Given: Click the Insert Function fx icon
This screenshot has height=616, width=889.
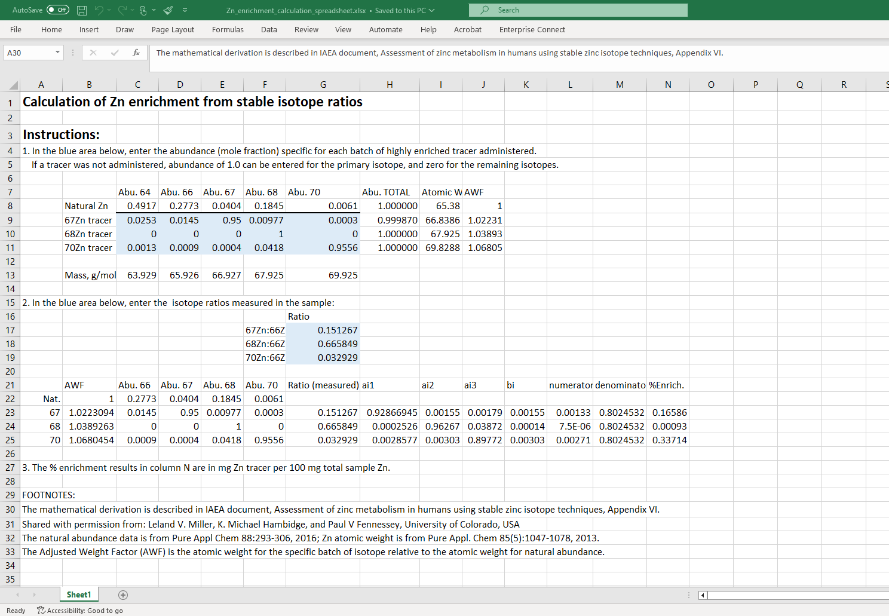Looking at the screenshot, I should click(x=136, y=53).
